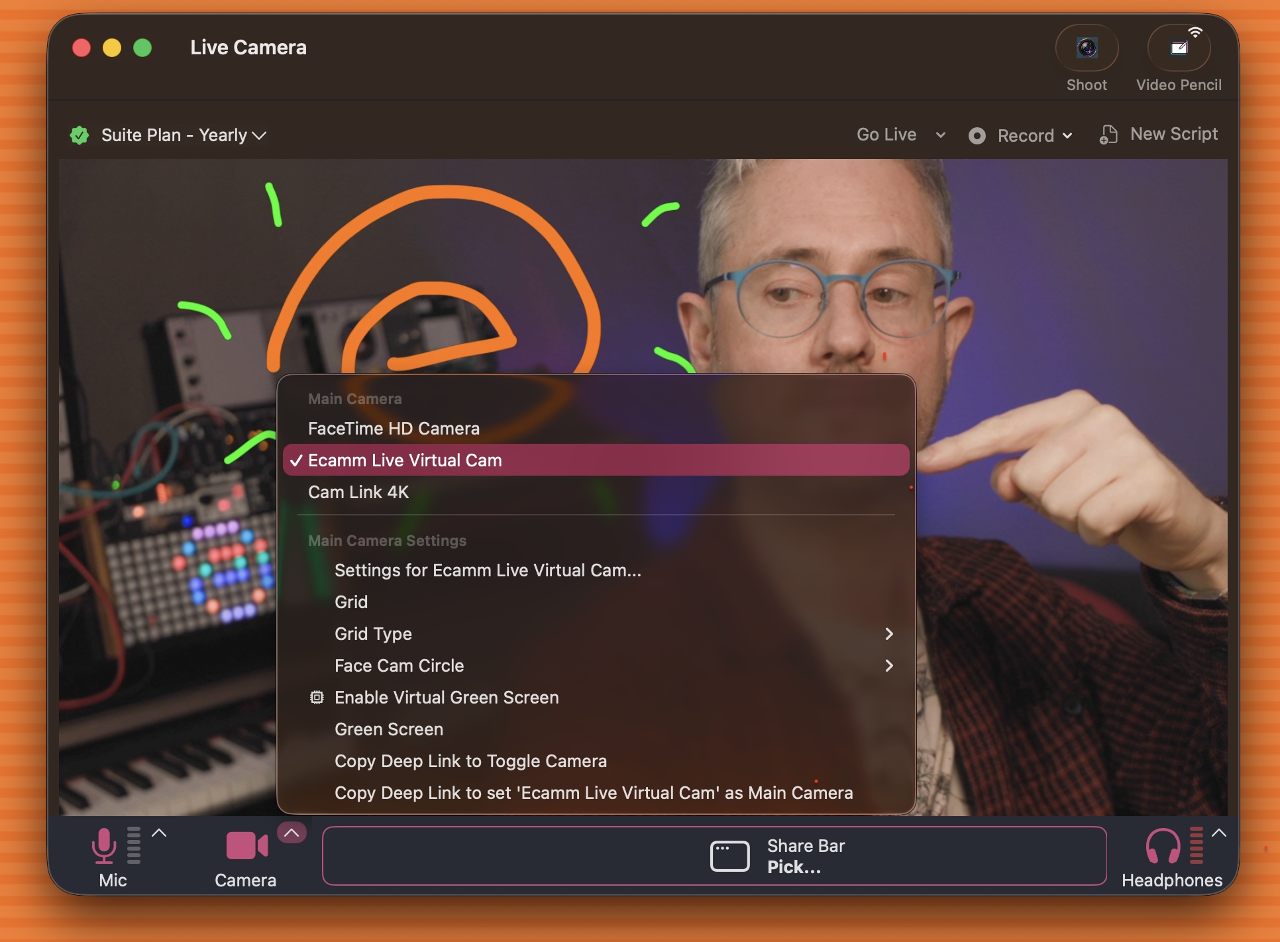This screenshot has width=1280, height=942.
Task: Collapse the Camera options chevron
Action: pos(292,833)
